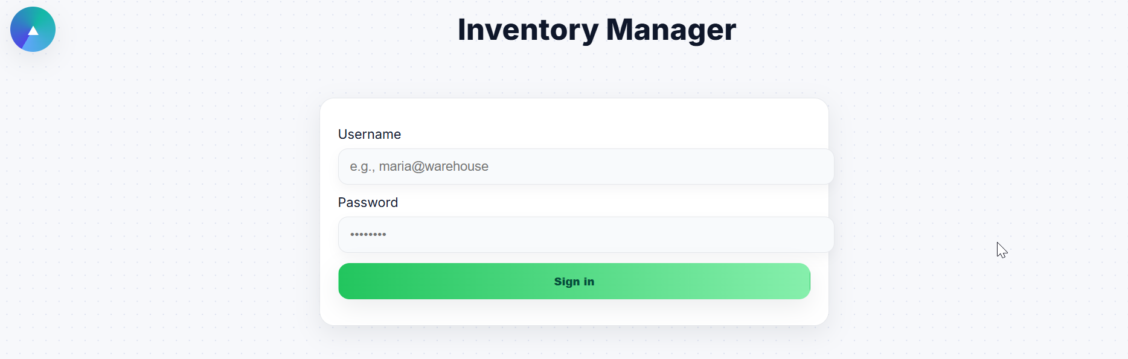Select the text box below Password
Viewport: 1128px width, 359px height.
(586, 235)
